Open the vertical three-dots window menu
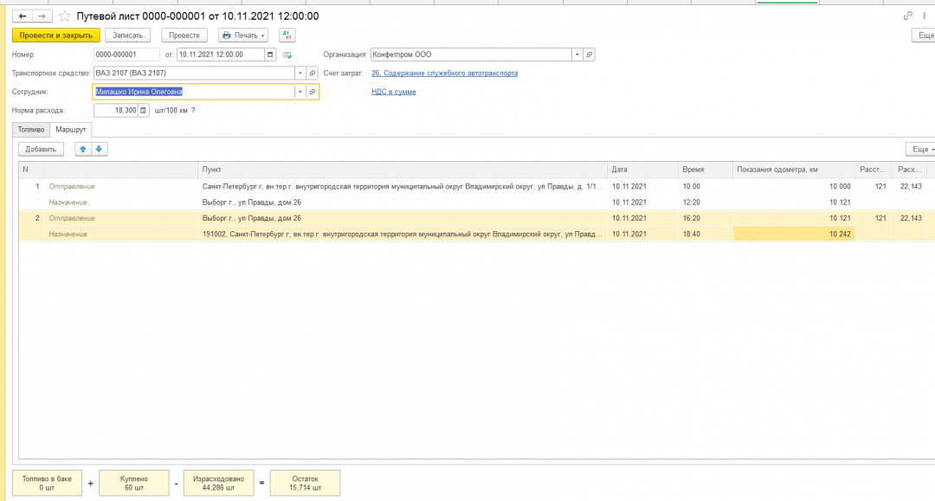Screen dimensions: 935x501 tap(925, 16)
